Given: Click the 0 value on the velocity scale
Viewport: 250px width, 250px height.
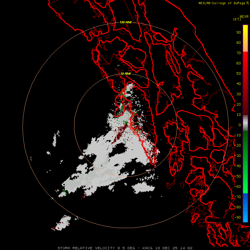Looking at the screenshot, I should tap(240, 125).
